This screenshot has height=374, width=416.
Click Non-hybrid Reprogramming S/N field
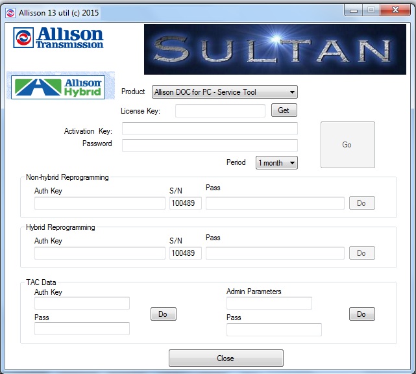coord(186,203)
